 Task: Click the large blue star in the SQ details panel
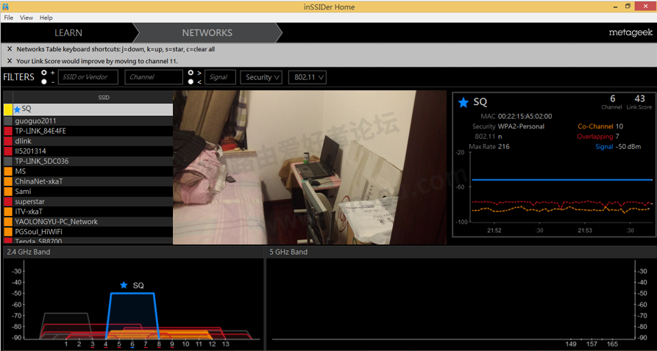[463, 102]
